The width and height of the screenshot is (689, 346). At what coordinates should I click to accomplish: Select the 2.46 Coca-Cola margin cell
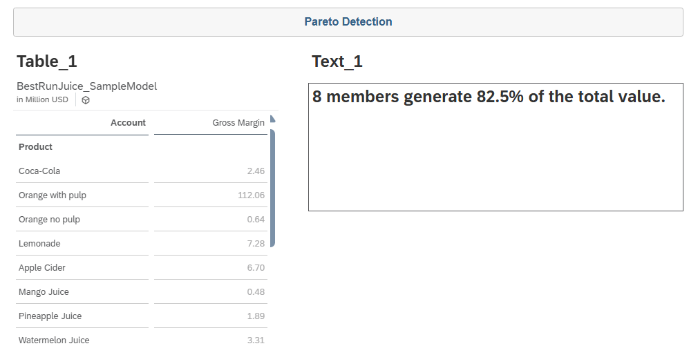256,171
